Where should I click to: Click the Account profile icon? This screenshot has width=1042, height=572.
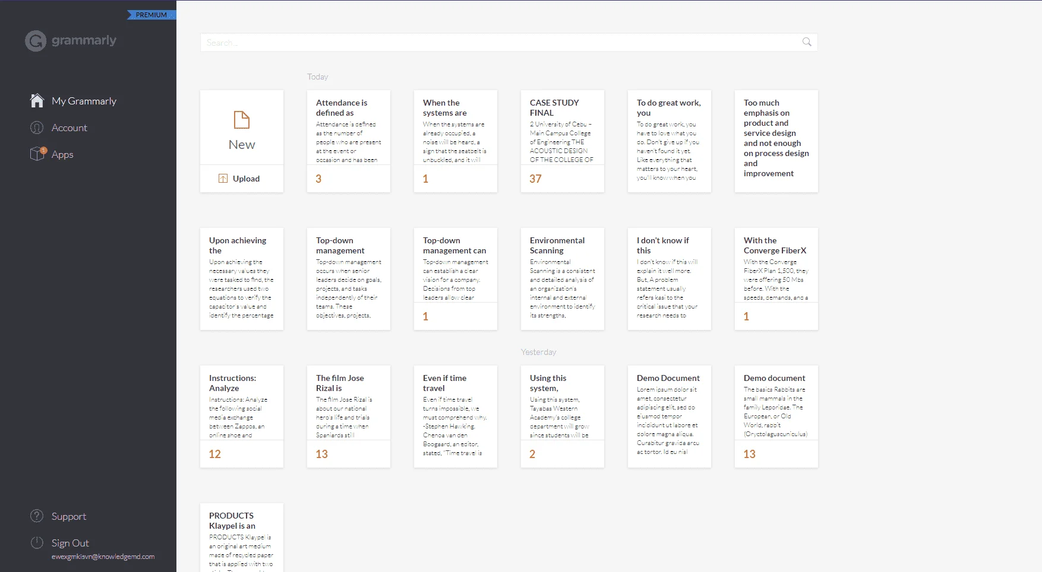tap(37, 128)
